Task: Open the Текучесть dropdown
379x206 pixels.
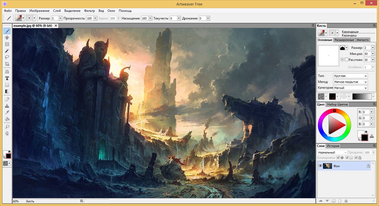Action: point(179,18)
